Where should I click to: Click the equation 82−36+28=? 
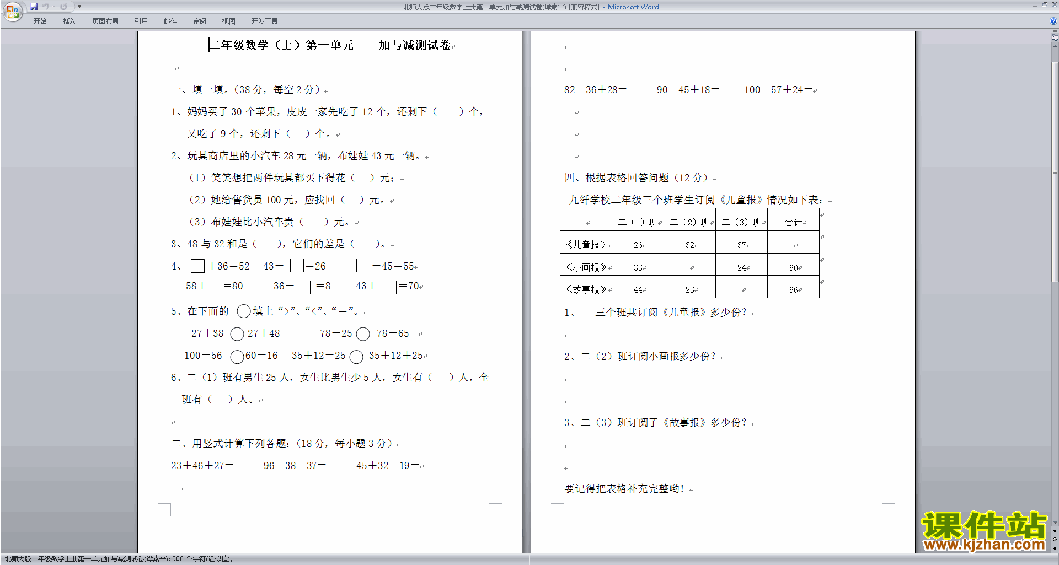click(595, 90)
